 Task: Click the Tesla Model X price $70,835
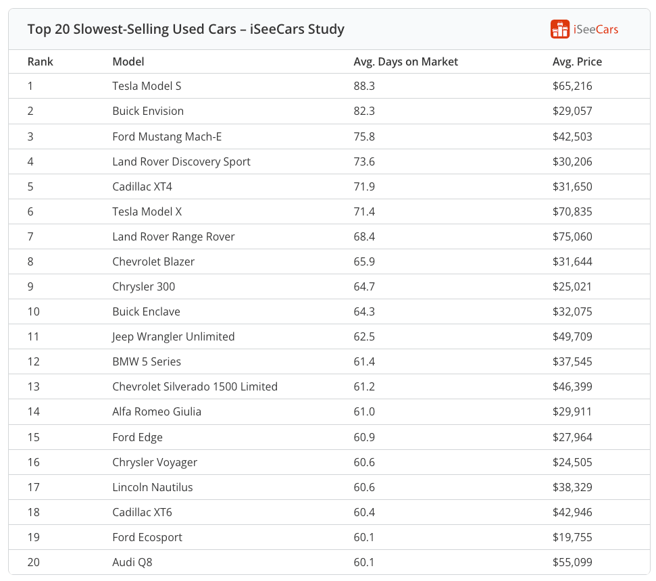coord(572,211)
